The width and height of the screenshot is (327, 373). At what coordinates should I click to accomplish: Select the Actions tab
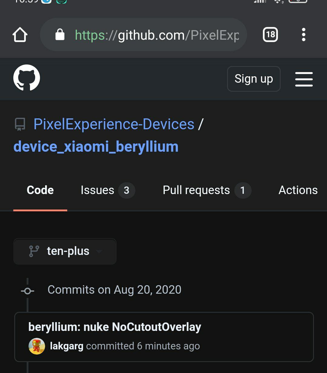coord(298,190)
